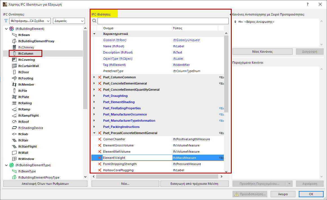Select the IfcStairFlight tree item

(27, 147)
